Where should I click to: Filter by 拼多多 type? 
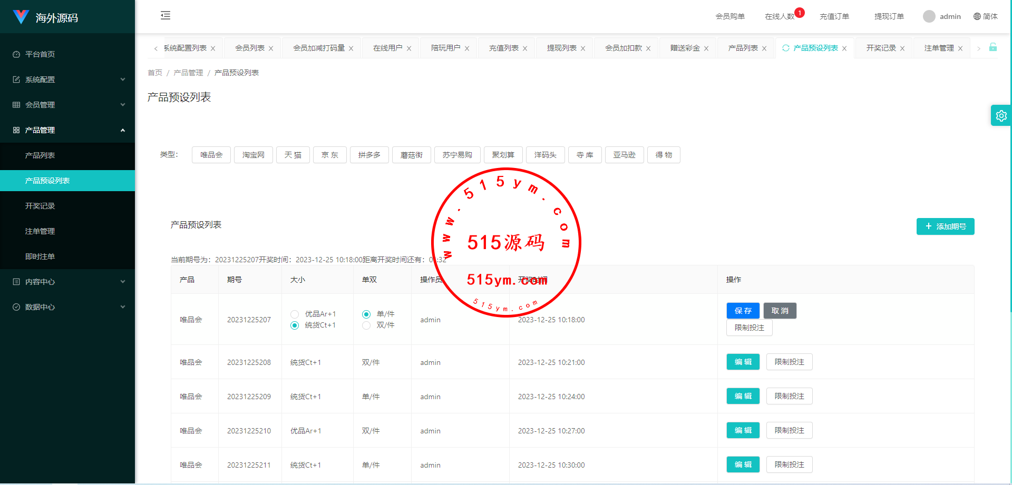[369, 155]
